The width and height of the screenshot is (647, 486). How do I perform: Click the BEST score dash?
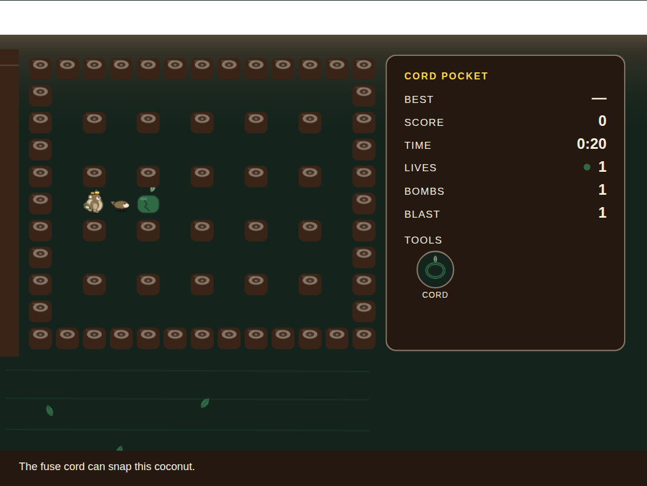tap(599, 99)
